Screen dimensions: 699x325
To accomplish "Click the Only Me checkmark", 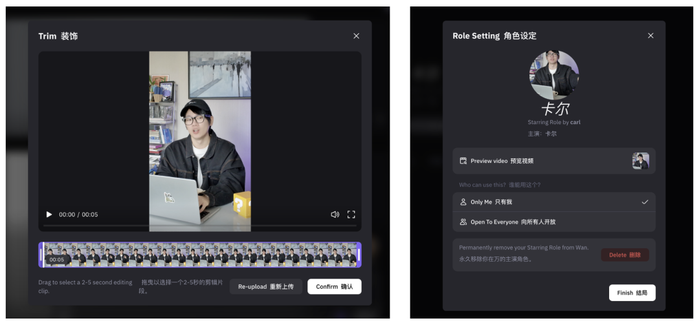I will point(645,202).
